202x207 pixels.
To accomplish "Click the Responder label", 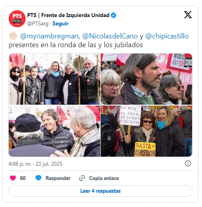I will (x=58, y=178).
